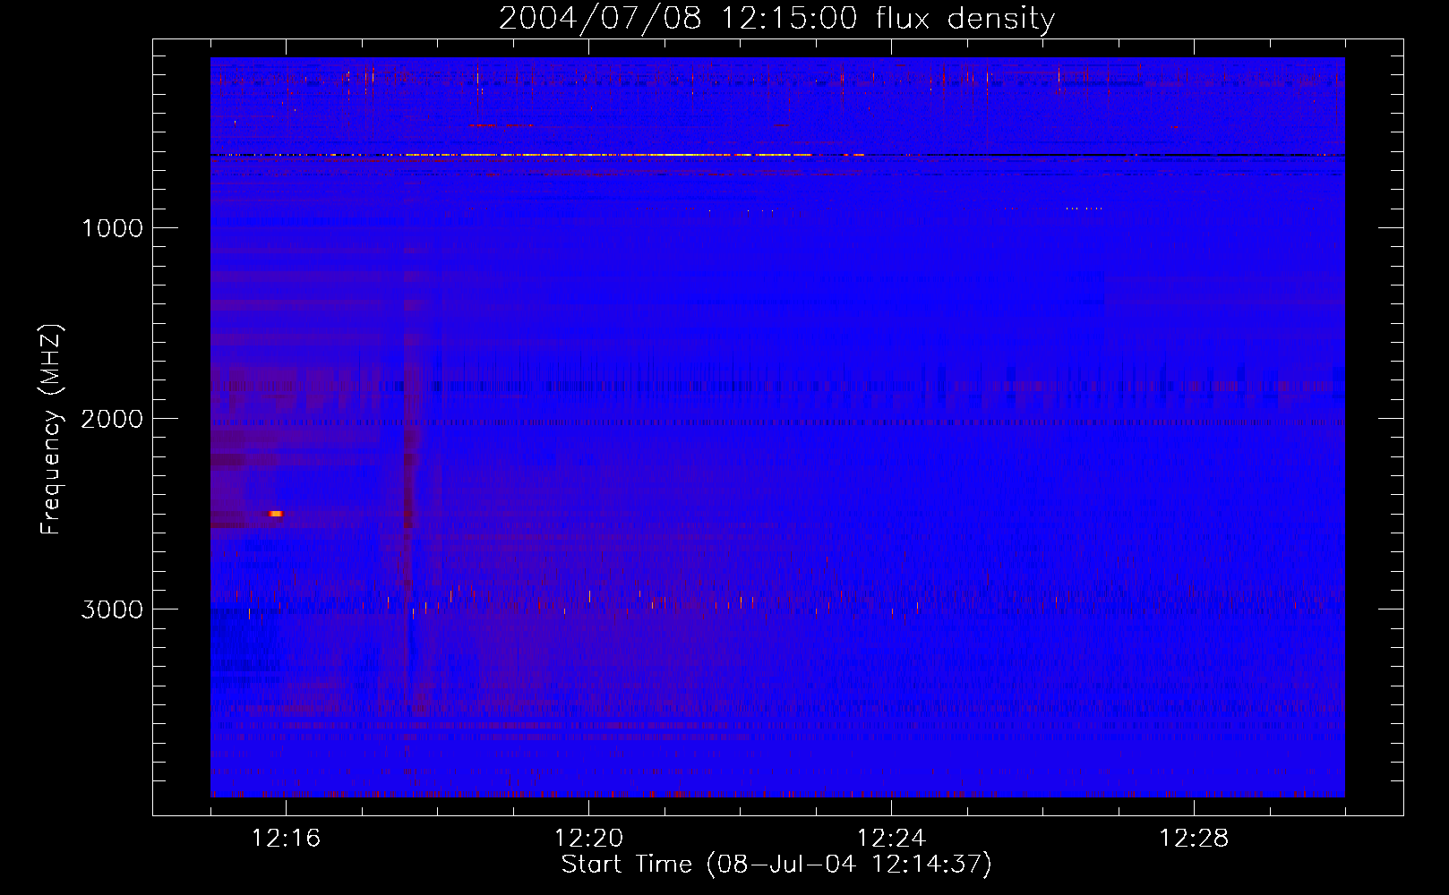Click the 2000 frequency tick label

(x=113, y=419)
